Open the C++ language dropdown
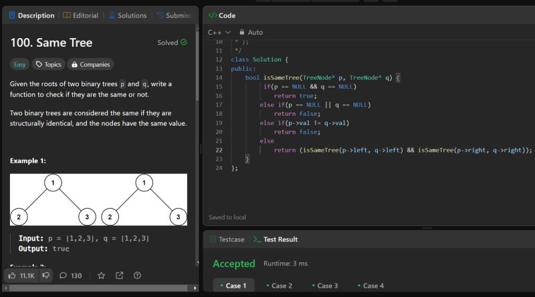Screen dimensions: 535x297 219,32
